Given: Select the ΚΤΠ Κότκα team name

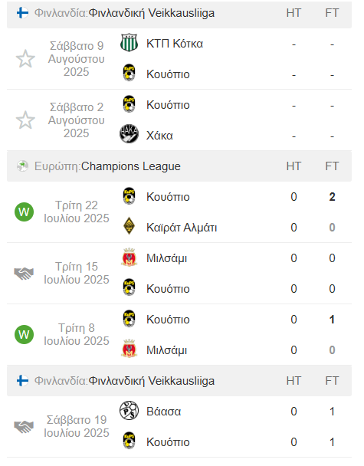Looking at the screenshot, I should [x=175, y=44].
